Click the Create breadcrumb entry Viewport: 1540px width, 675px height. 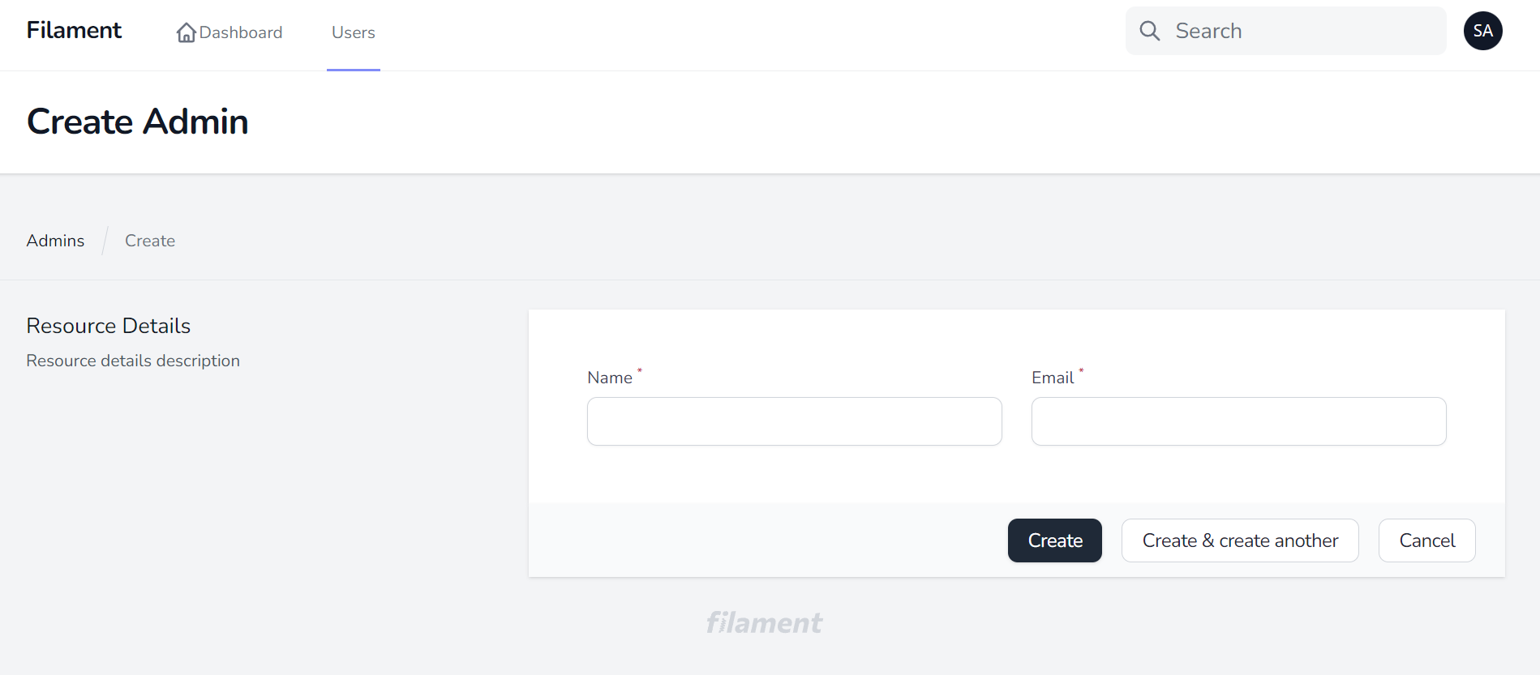[149, 240]
